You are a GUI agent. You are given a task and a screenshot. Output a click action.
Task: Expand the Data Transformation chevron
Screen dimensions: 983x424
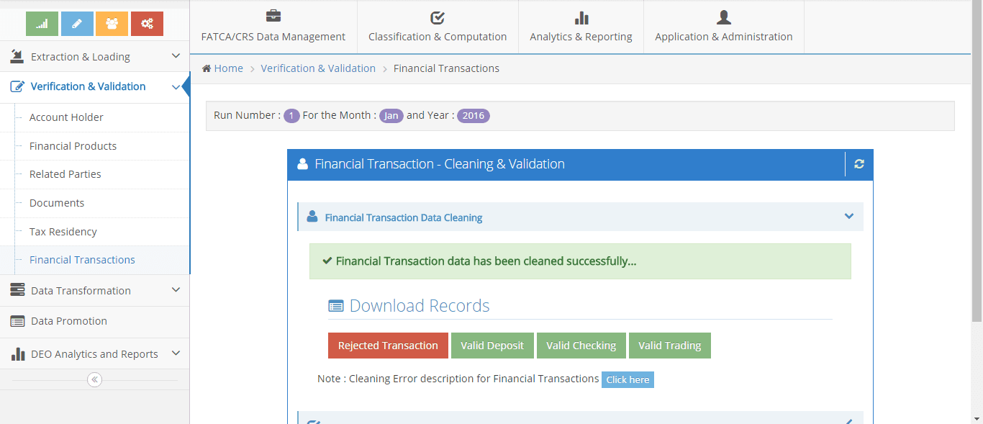point(176,289)
